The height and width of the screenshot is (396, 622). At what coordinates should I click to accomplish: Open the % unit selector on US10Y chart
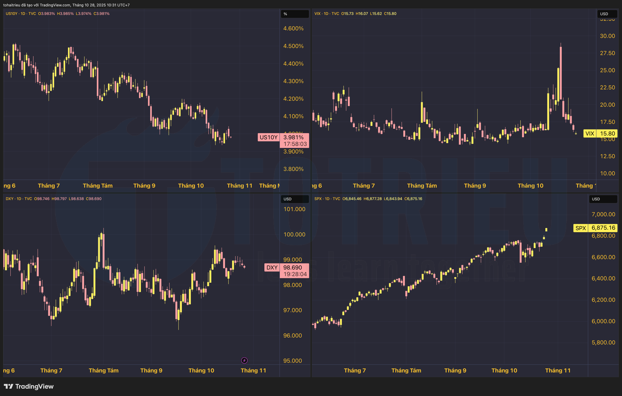coord(294,14)
